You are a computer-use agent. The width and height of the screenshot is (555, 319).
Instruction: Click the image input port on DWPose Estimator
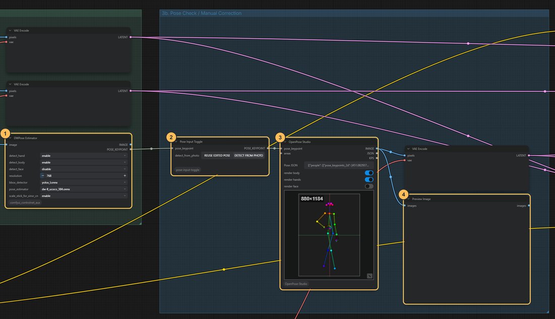click(x=6, y=145)
